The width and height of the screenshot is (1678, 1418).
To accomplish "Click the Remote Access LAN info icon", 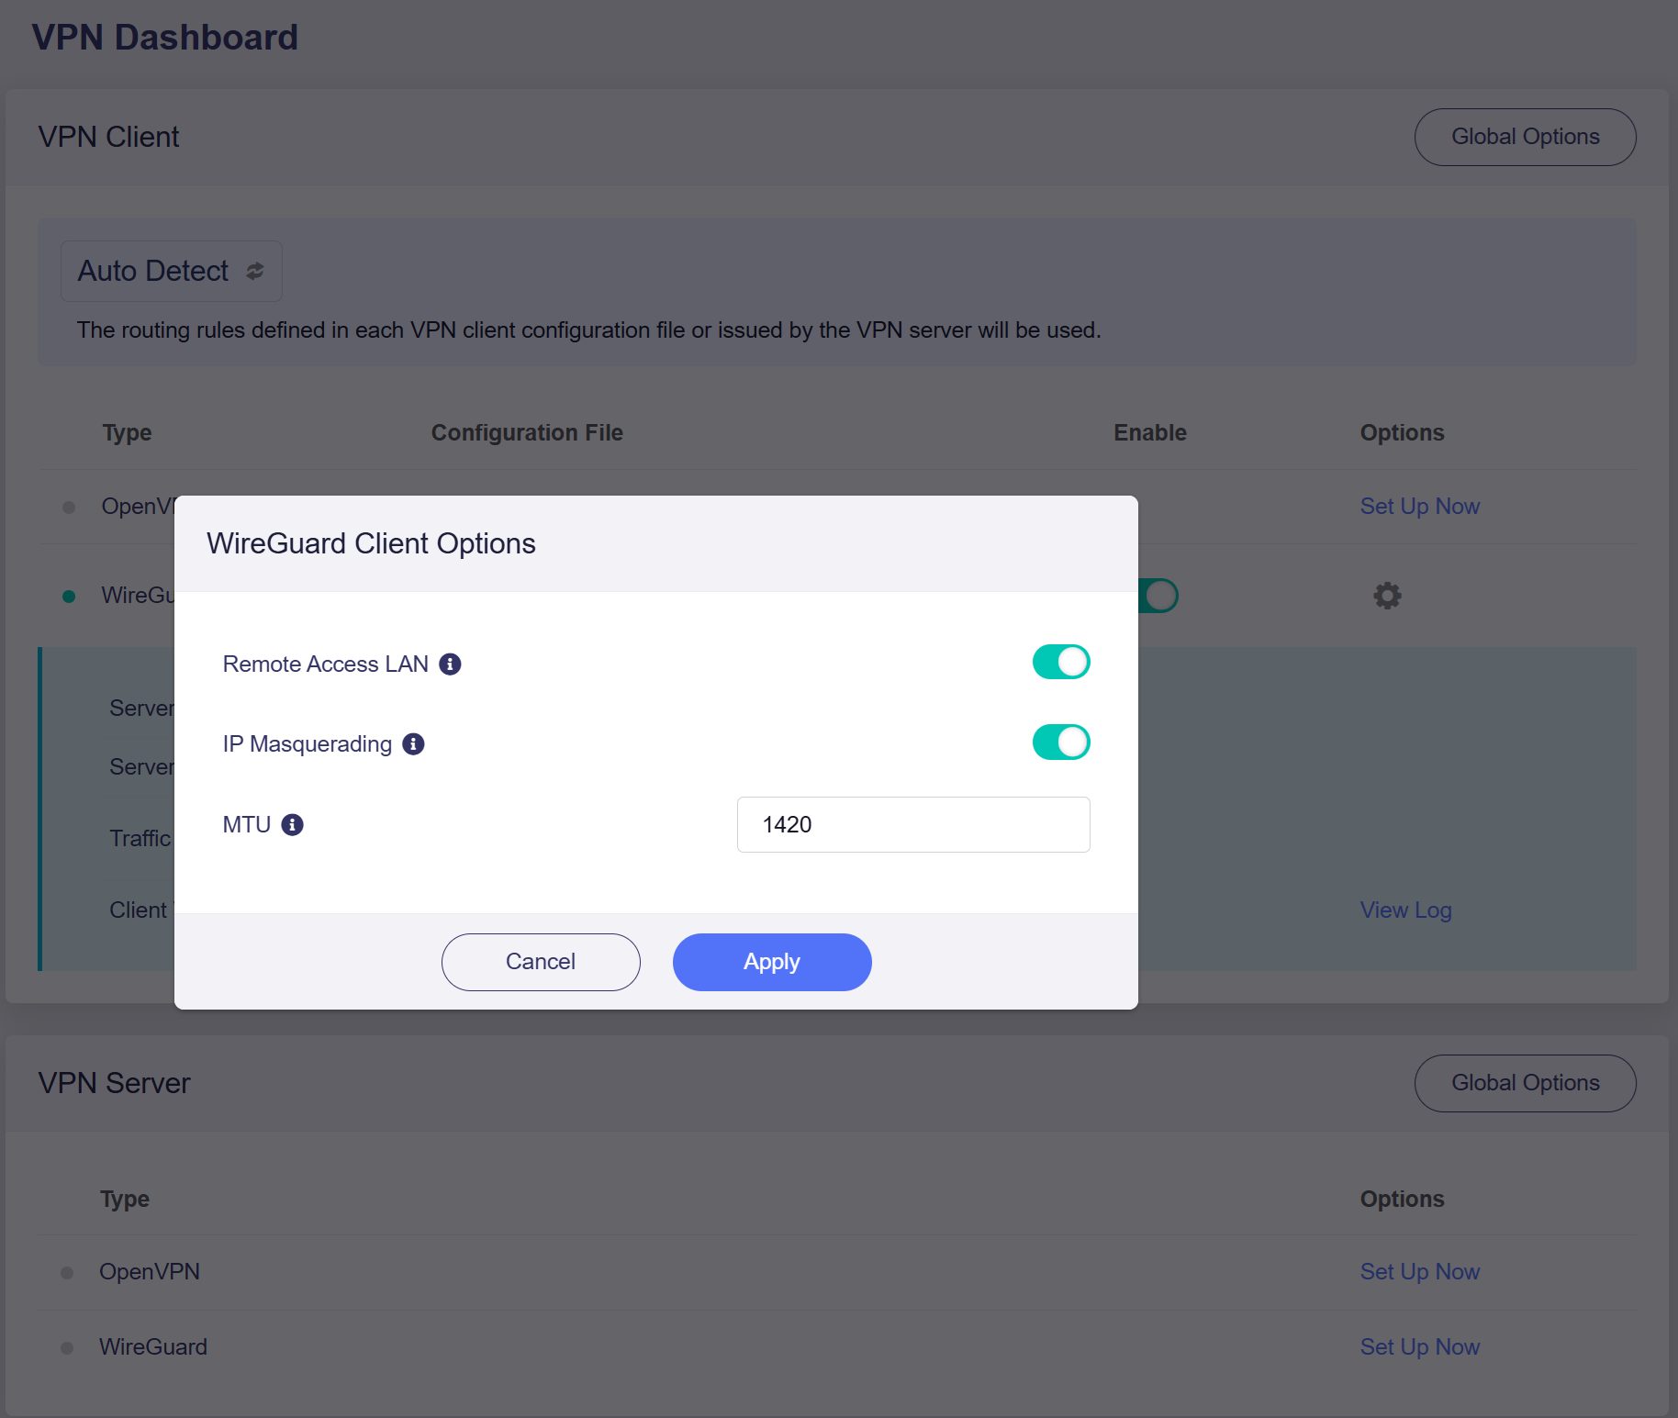I will 450,664.
